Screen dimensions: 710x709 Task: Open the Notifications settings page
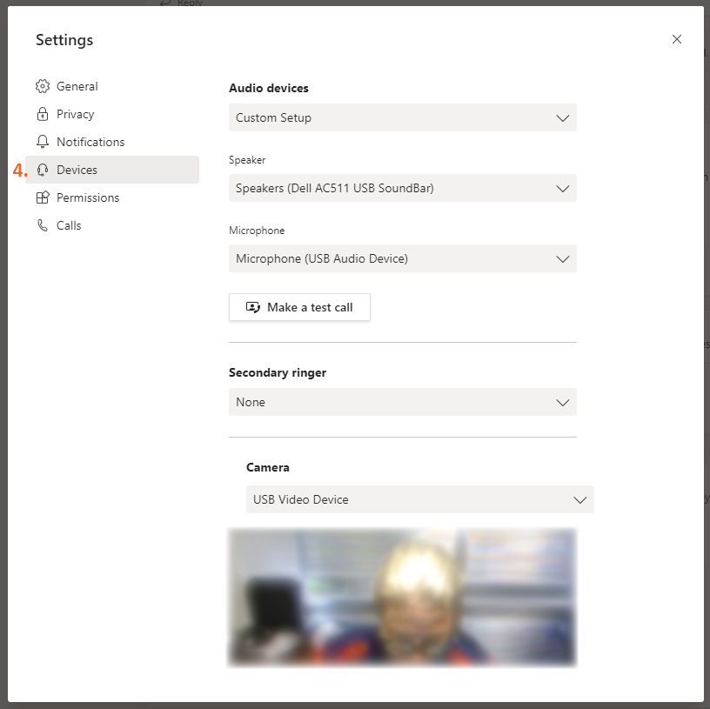point(90,142)
